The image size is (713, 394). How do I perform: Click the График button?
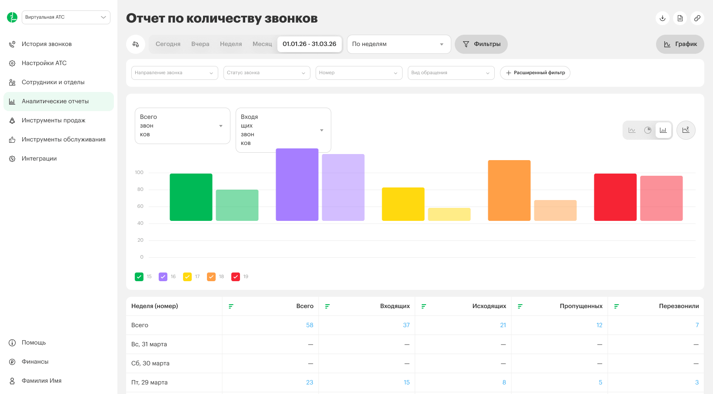coord(680,44)
